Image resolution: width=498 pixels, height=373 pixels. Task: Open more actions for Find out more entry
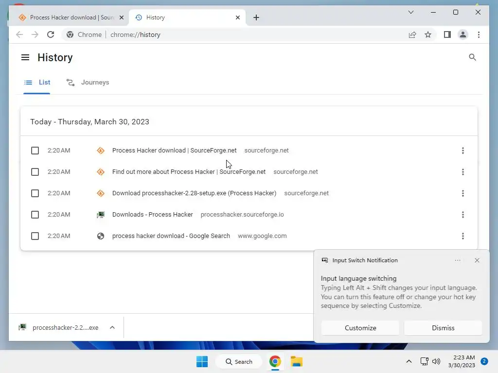463,172
